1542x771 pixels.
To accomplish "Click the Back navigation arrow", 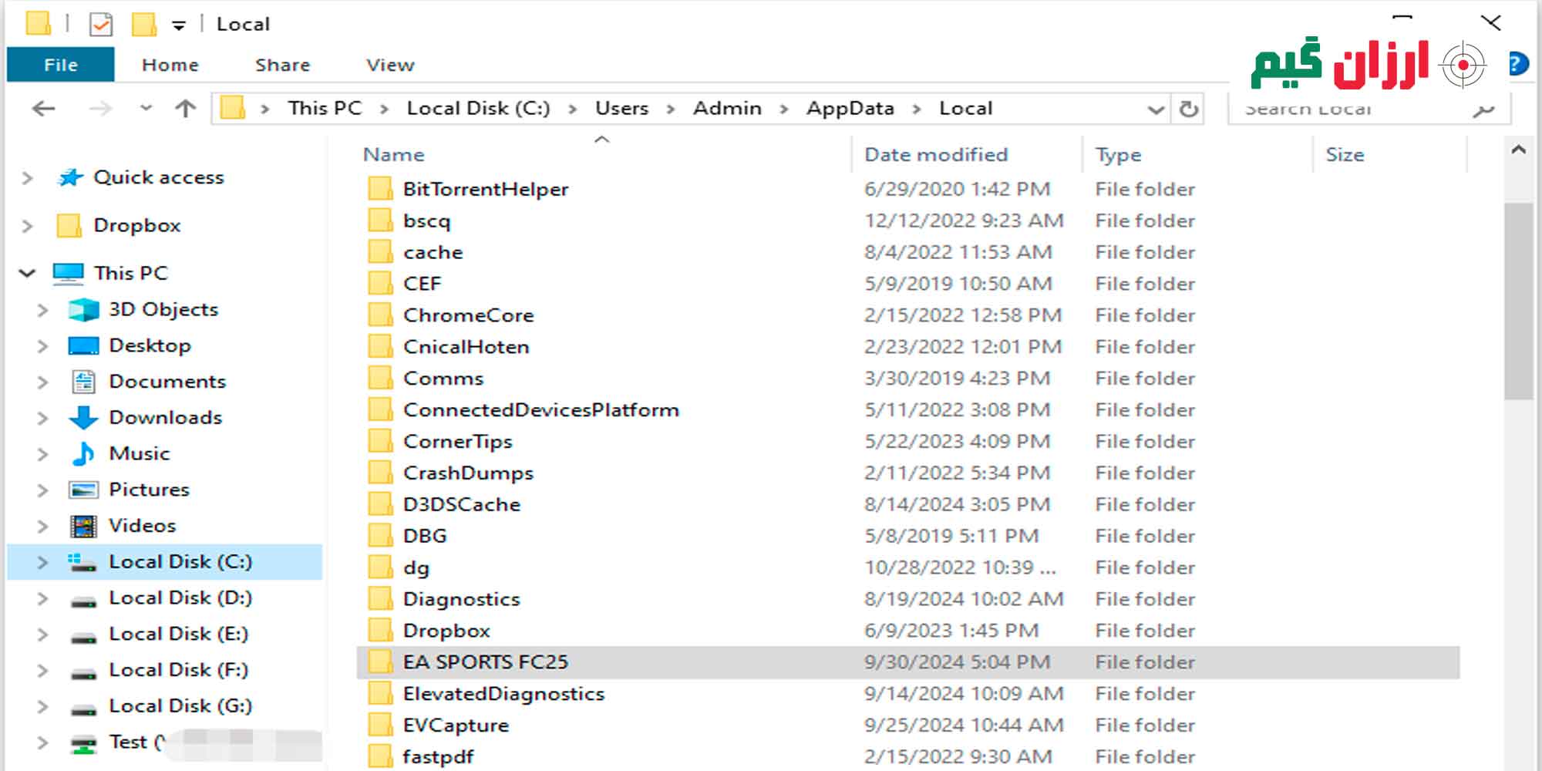I will click(44, 109).
